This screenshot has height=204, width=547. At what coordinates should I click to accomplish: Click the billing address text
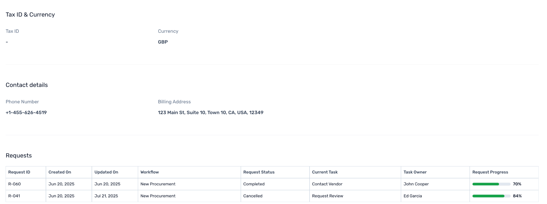point(211,112)
